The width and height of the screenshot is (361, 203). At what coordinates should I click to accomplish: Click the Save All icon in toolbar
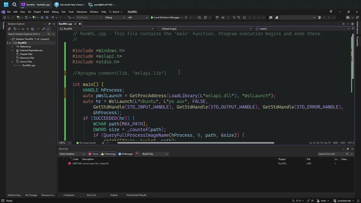pyautogui.click(x=47, y=17)
